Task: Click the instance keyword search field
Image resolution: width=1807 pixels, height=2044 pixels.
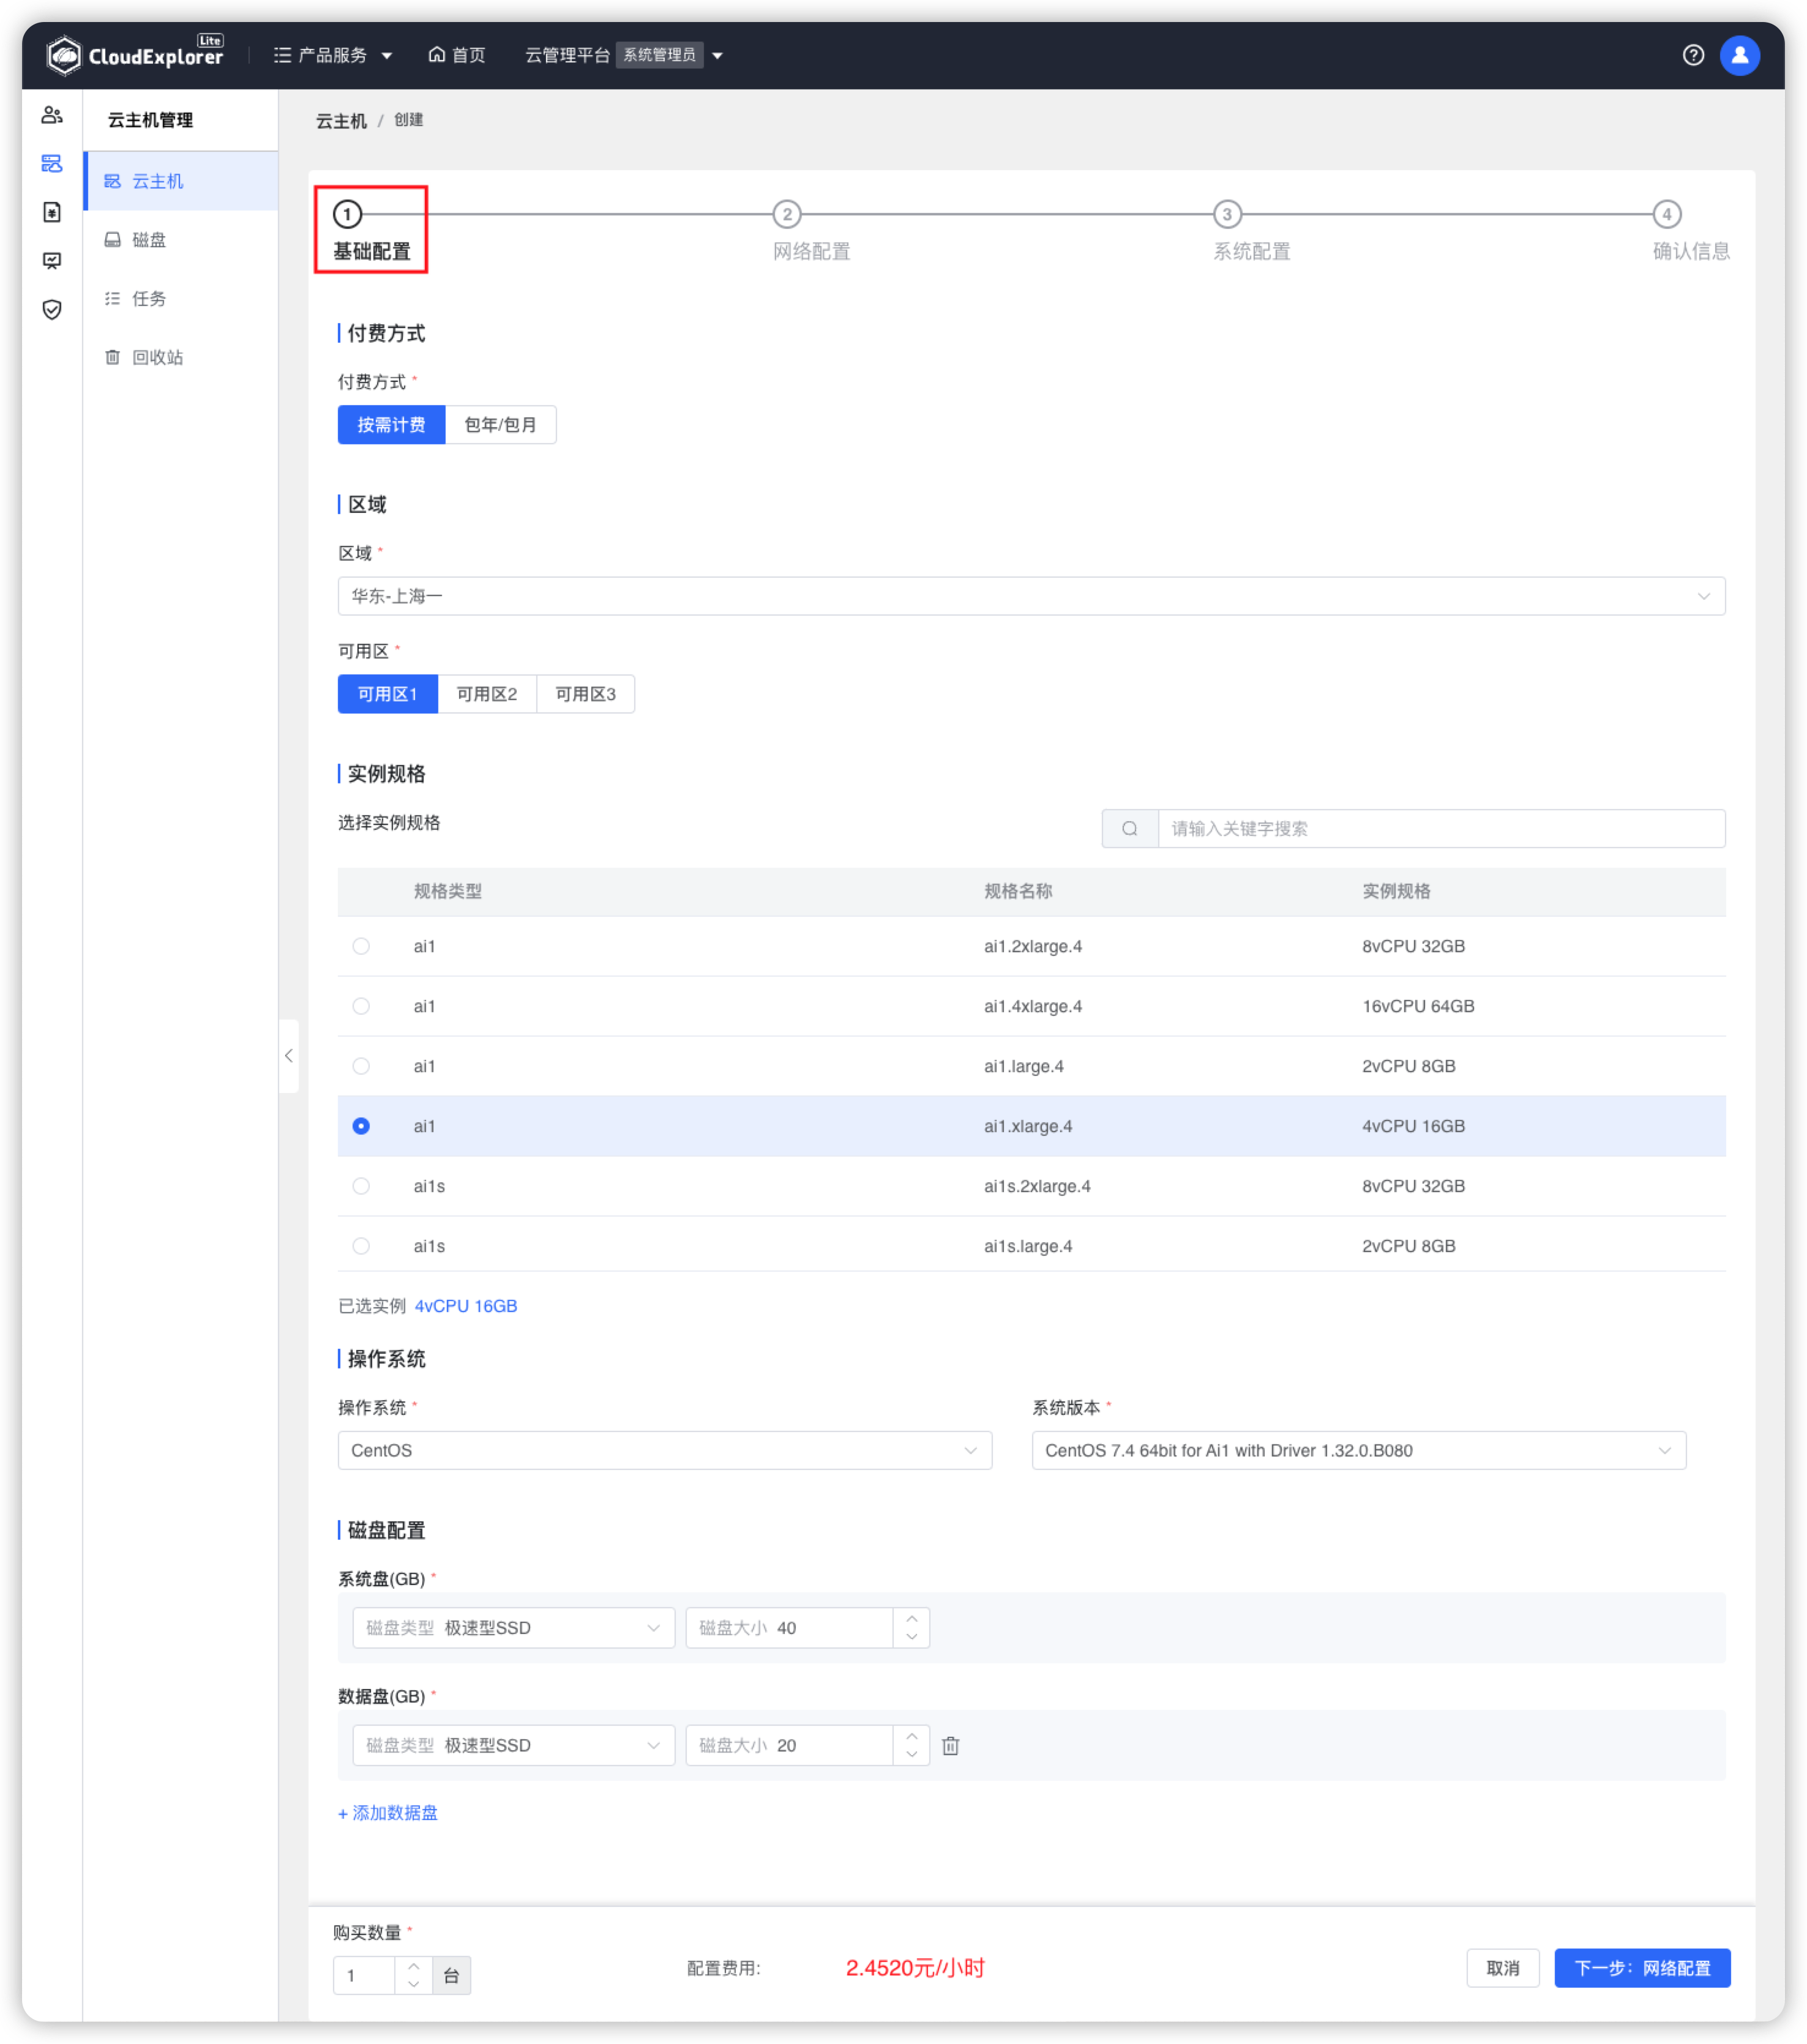Action: [1441, 829]
